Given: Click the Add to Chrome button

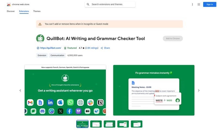Looking at the screenshot, I should [x=173, y=38].
